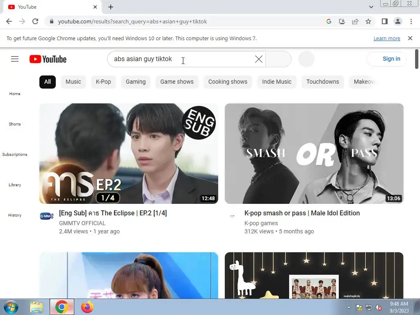Viewport: 420px width, 315px height.
Task: Select the Music filter chip
Action: point(73,82)
